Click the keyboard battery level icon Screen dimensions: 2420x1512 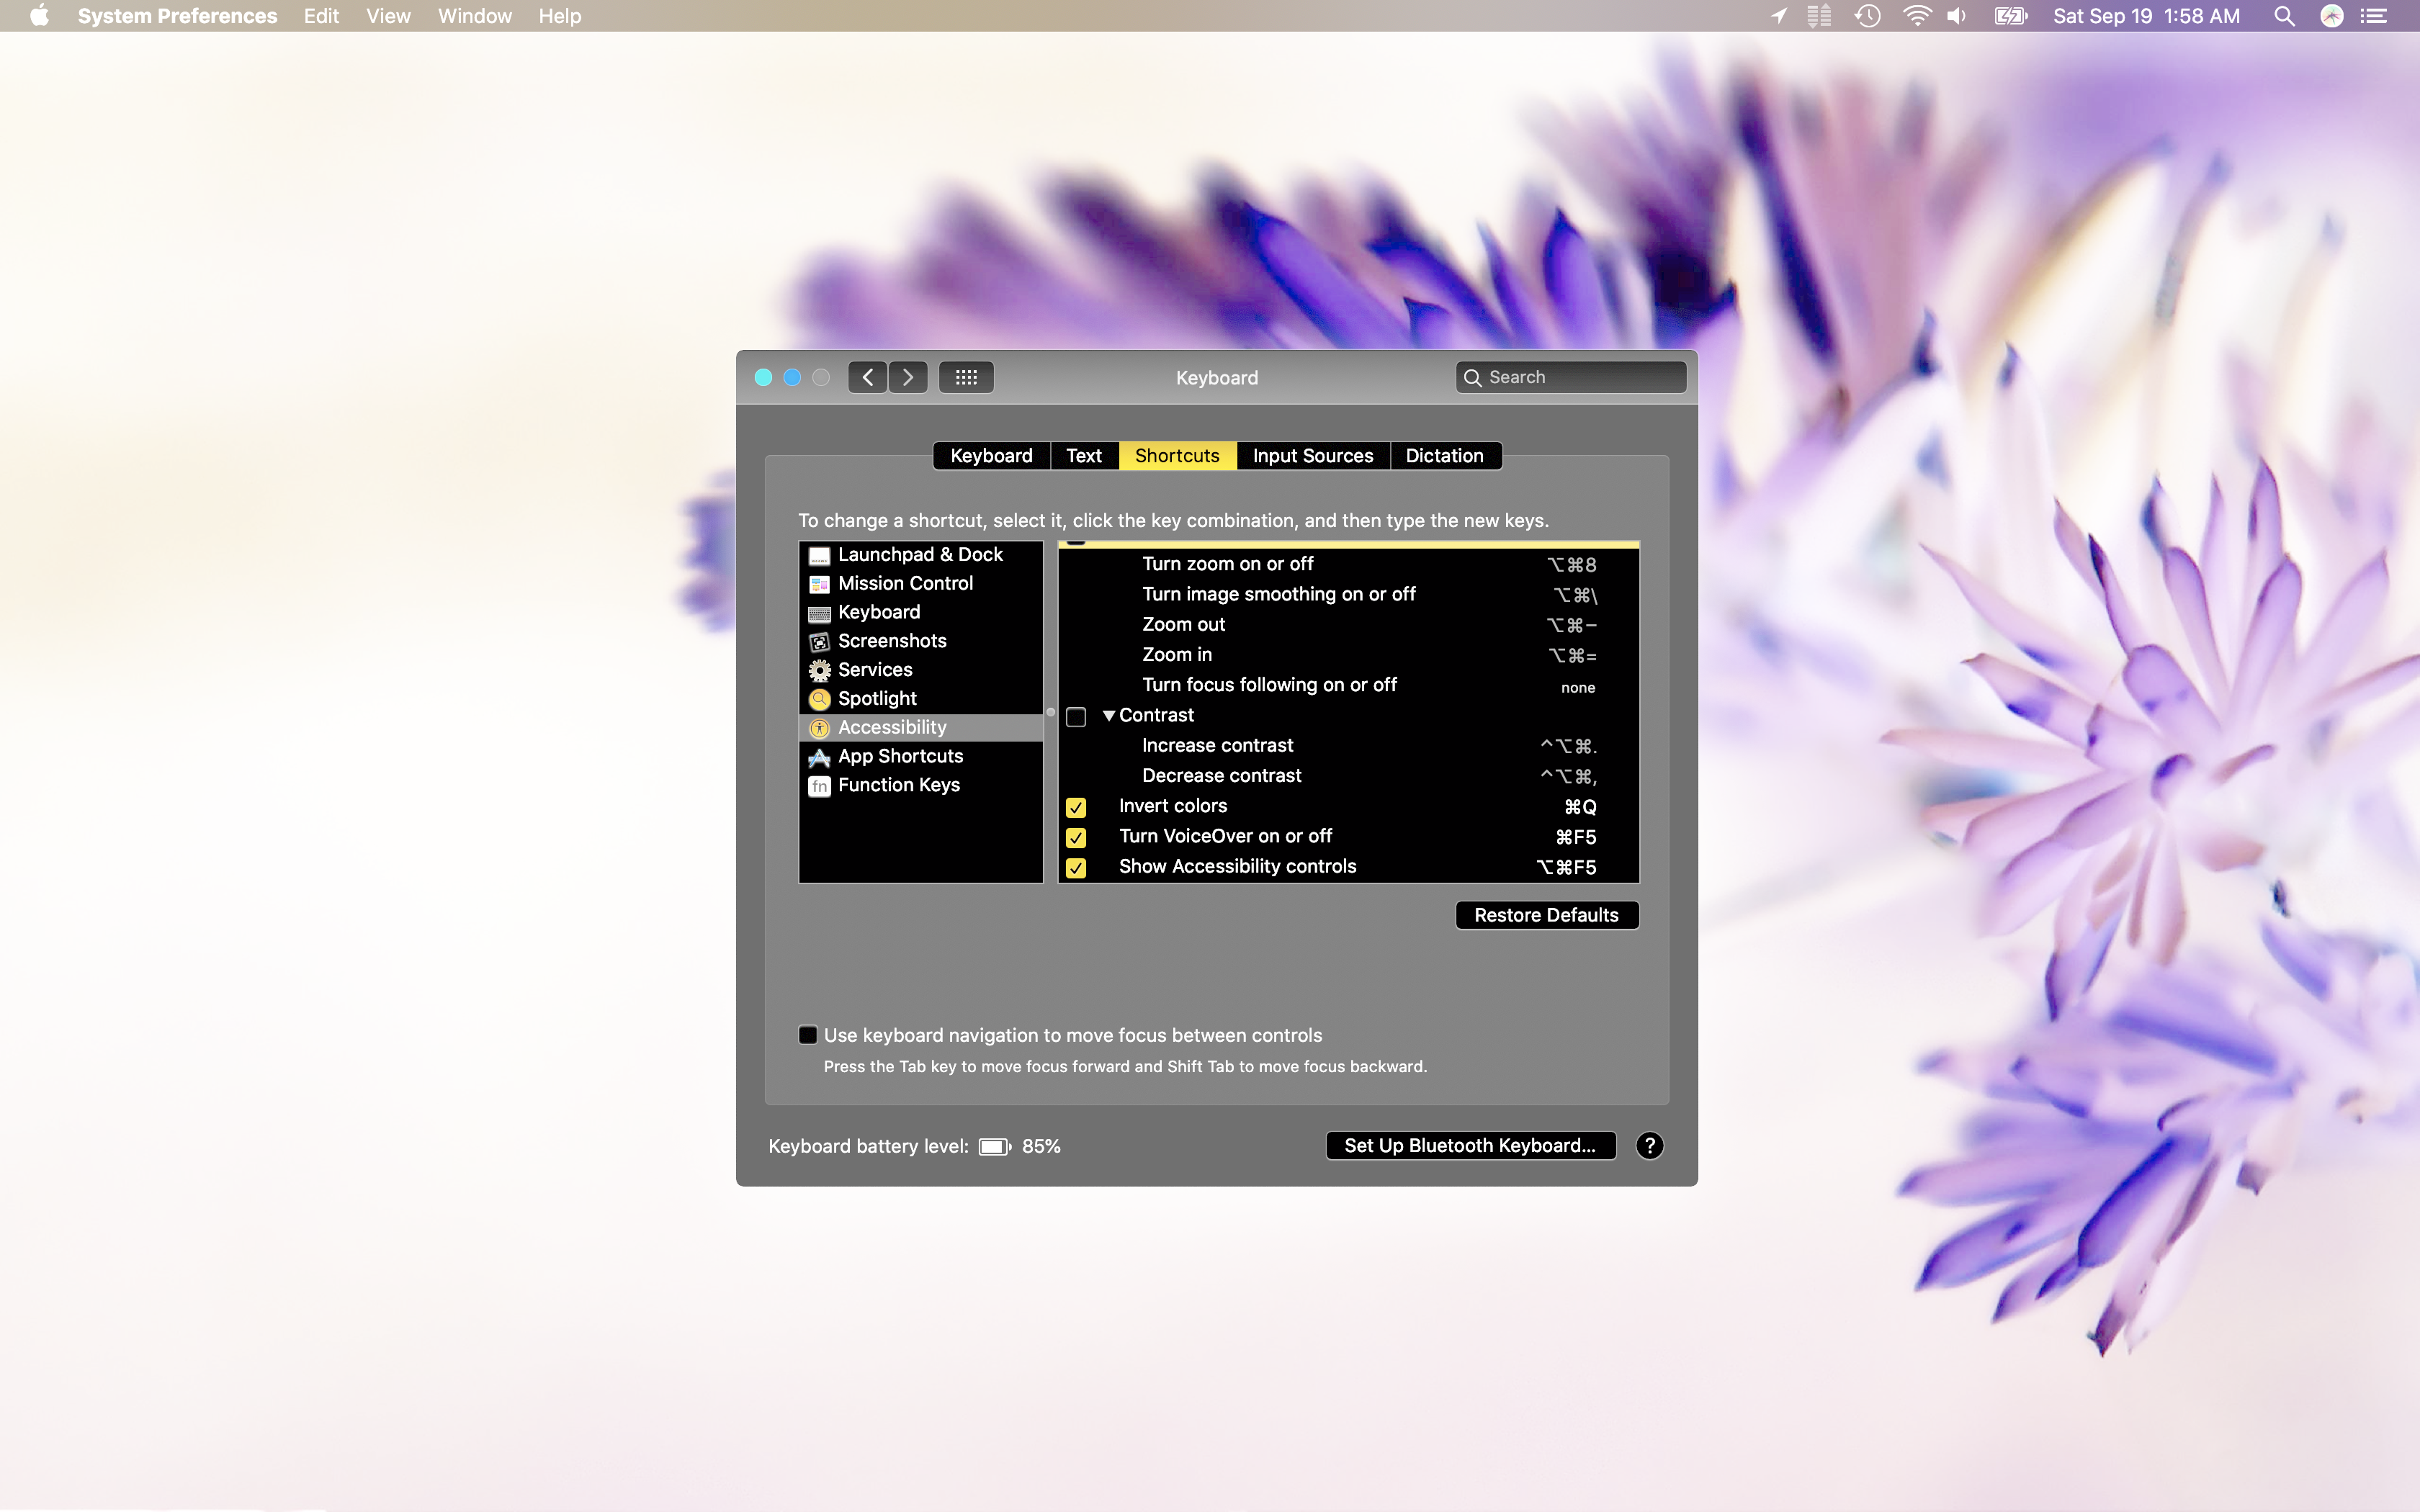[x=995, y=1147]
